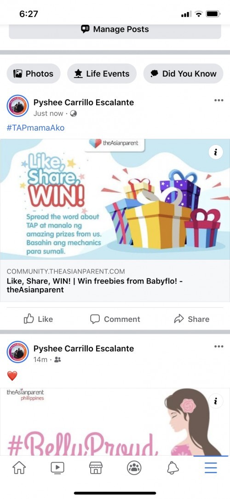
Task: Tap the info icon on Like, Share, WIN image
Action: point(216,153)
